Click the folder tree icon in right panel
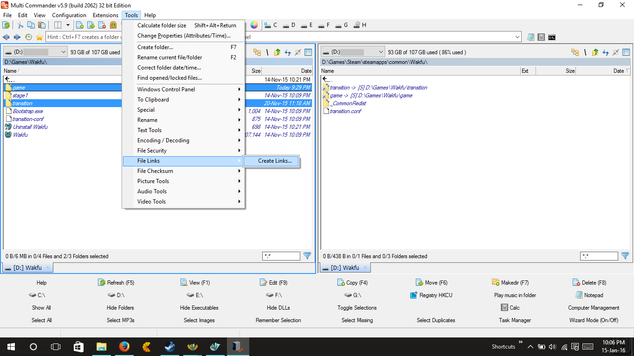The image size is (634, 356). click(575, 52)
